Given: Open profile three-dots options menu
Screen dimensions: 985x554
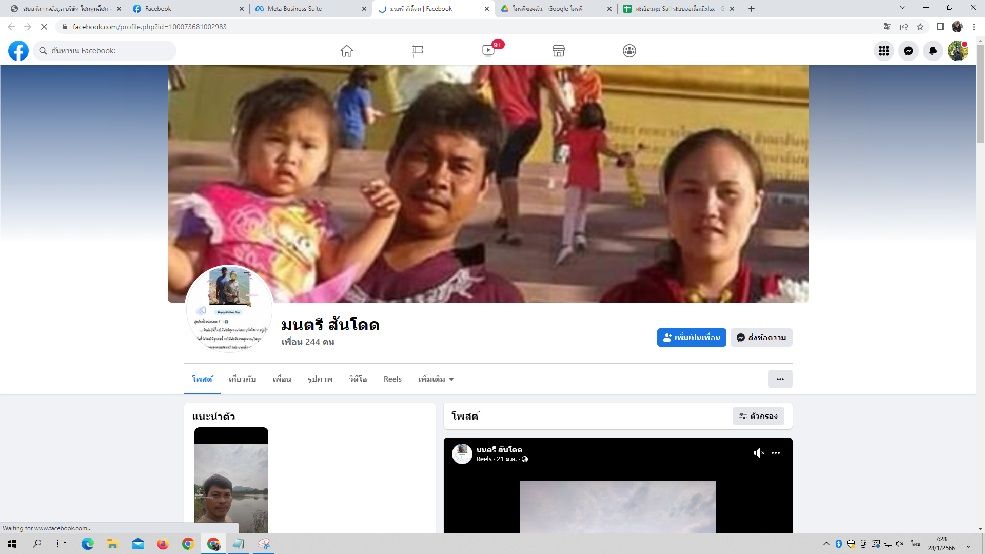Looking at the screenshot, I should (780, 379).
